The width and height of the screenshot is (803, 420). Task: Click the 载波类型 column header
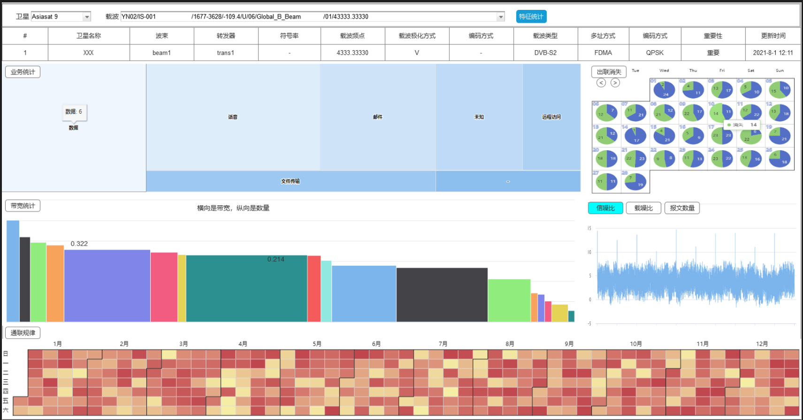[x=545, y=36]
